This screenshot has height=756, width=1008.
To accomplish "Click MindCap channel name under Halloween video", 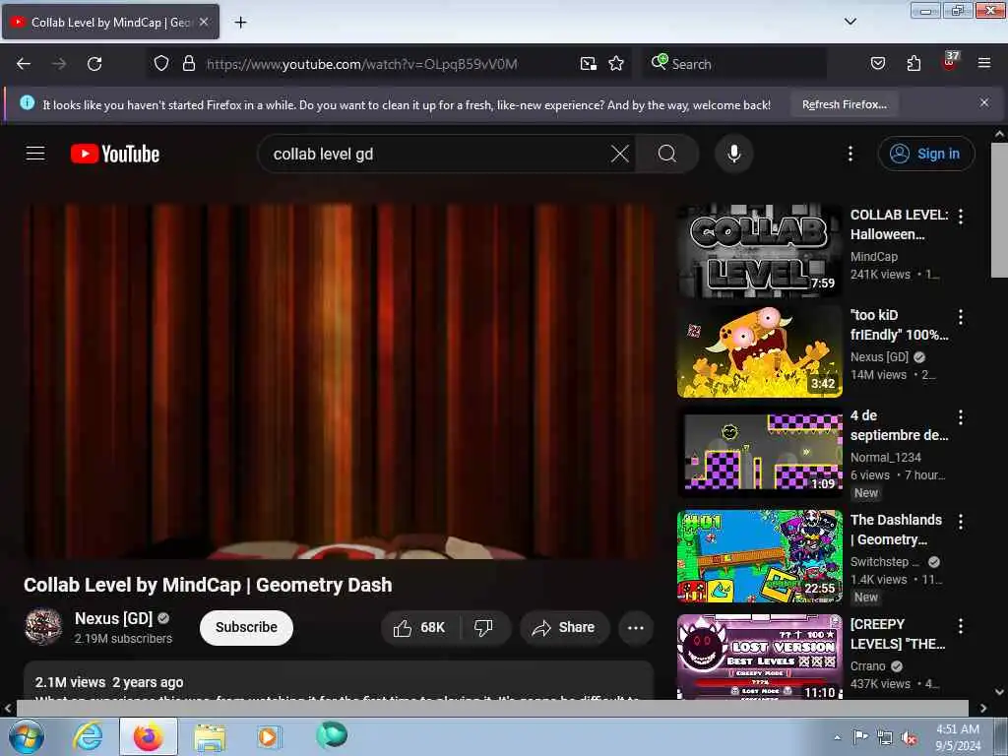I will click(874, 257).
